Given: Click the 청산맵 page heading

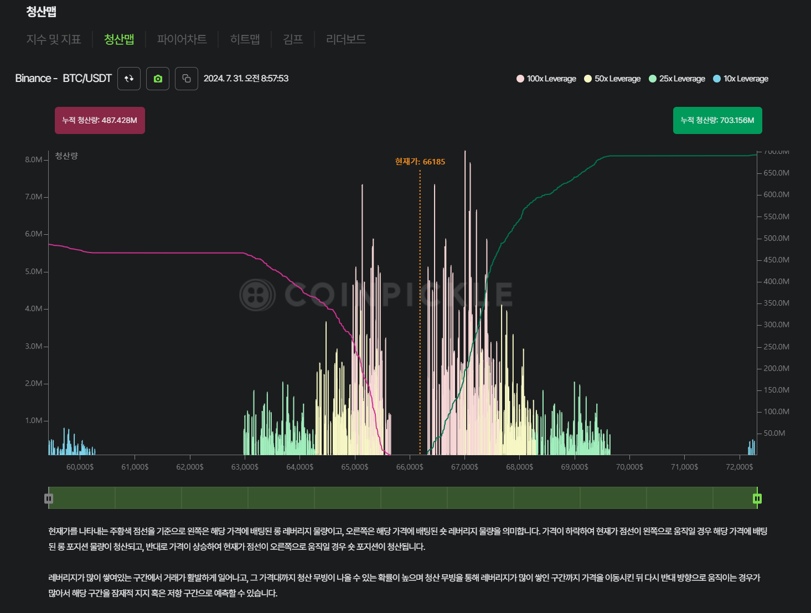Looking at the screenshot, I should pos(39,11).
